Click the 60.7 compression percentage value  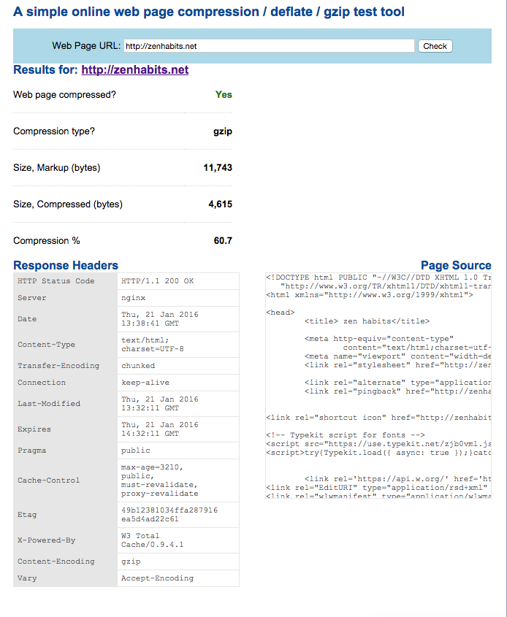pos(223,241)
